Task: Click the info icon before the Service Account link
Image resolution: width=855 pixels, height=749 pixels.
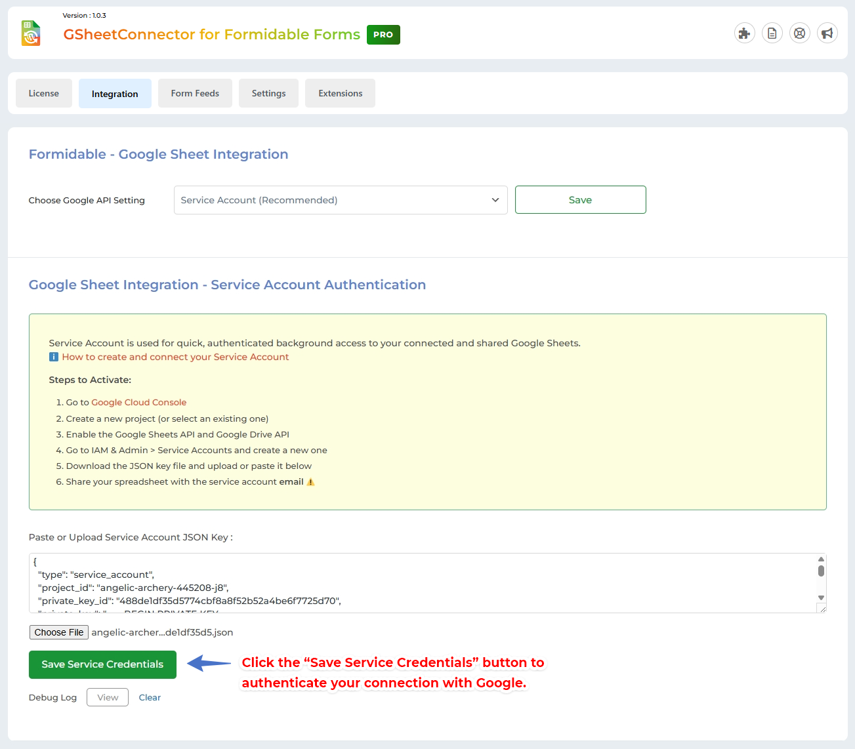Action: point(53,357)
